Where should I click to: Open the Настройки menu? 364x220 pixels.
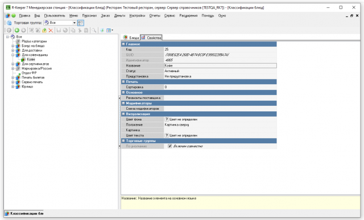137,15
